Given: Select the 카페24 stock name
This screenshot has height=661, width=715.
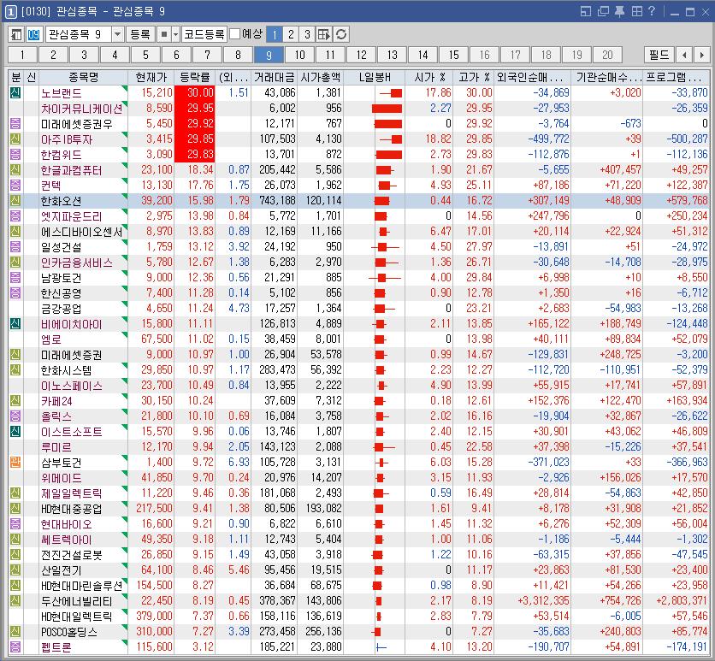Looking at the screenshot, I should pos(56,401).
